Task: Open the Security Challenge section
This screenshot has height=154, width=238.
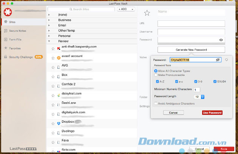Action: [x=24, y=57]
